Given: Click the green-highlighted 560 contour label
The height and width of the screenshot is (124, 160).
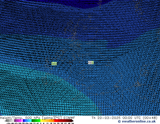Looking at the screenshot, I should [x=54, y=64].
